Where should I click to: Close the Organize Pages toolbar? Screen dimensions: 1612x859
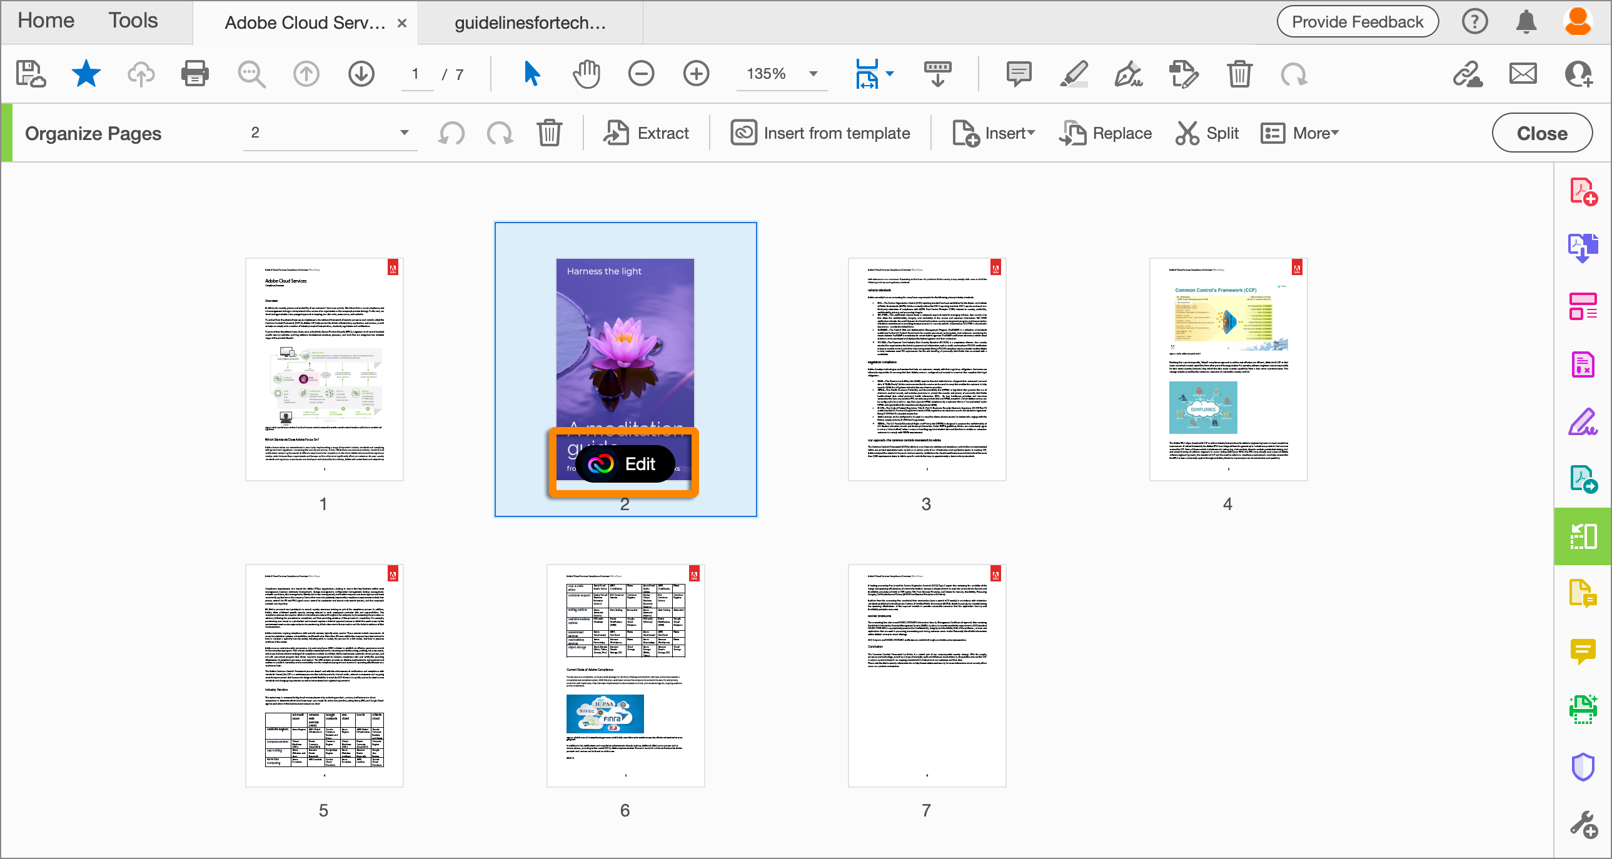pyautogui.click(x=1541, y=133)
